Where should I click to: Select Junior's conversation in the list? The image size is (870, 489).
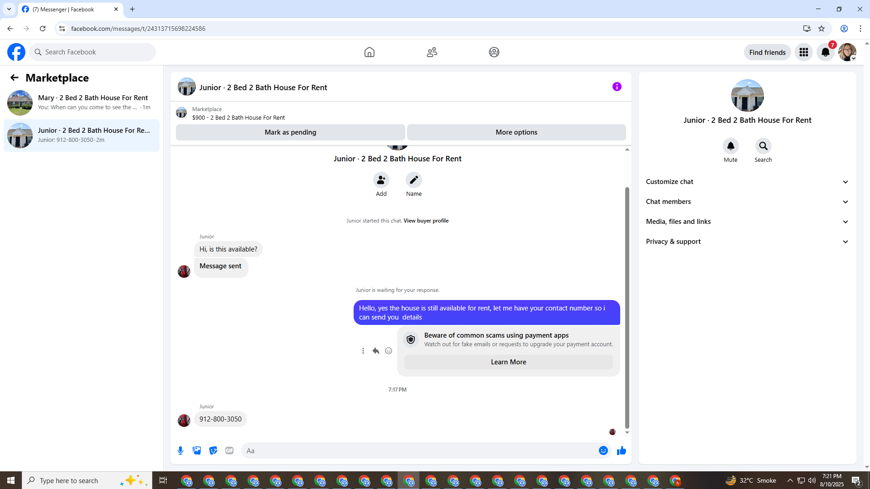pos(82,135)
